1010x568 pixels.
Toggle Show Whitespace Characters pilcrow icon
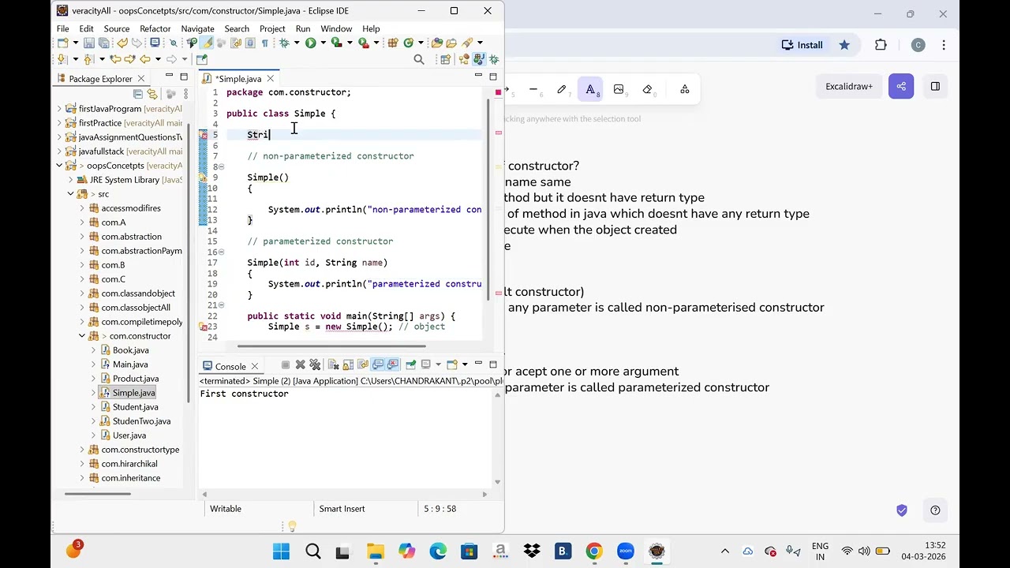[265, 43]
